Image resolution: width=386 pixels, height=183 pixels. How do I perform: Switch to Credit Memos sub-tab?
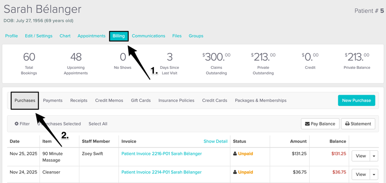tap(109, 101)
